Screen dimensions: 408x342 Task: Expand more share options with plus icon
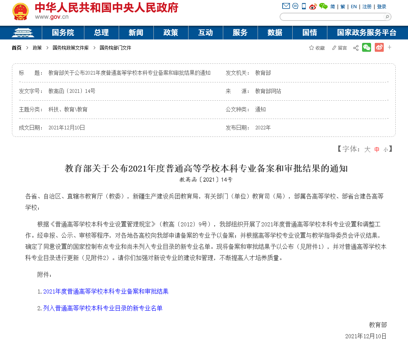point(390,47)
